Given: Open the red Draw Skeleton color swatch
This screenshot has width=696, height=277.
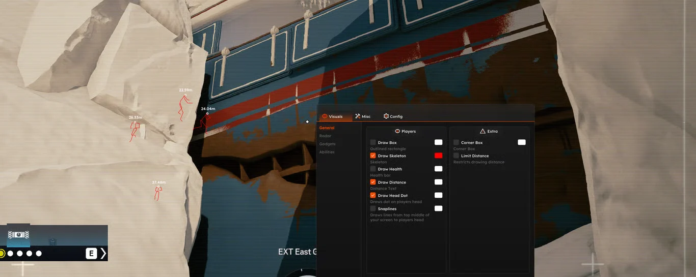Looking at the screenshot, I should coord(438,156).
